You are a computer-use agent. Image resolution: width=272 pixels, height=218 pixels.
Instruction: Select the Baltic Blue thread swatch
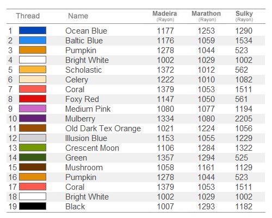tap(33, 40)
